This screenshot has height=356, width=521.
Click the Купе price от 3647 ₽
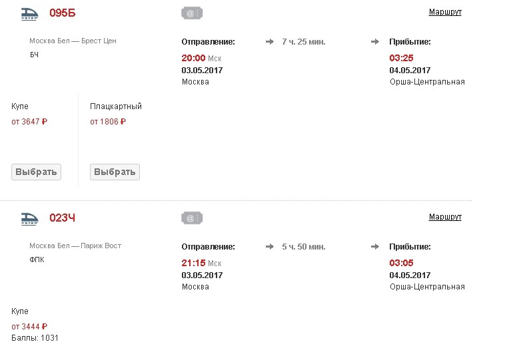[29, 122]
